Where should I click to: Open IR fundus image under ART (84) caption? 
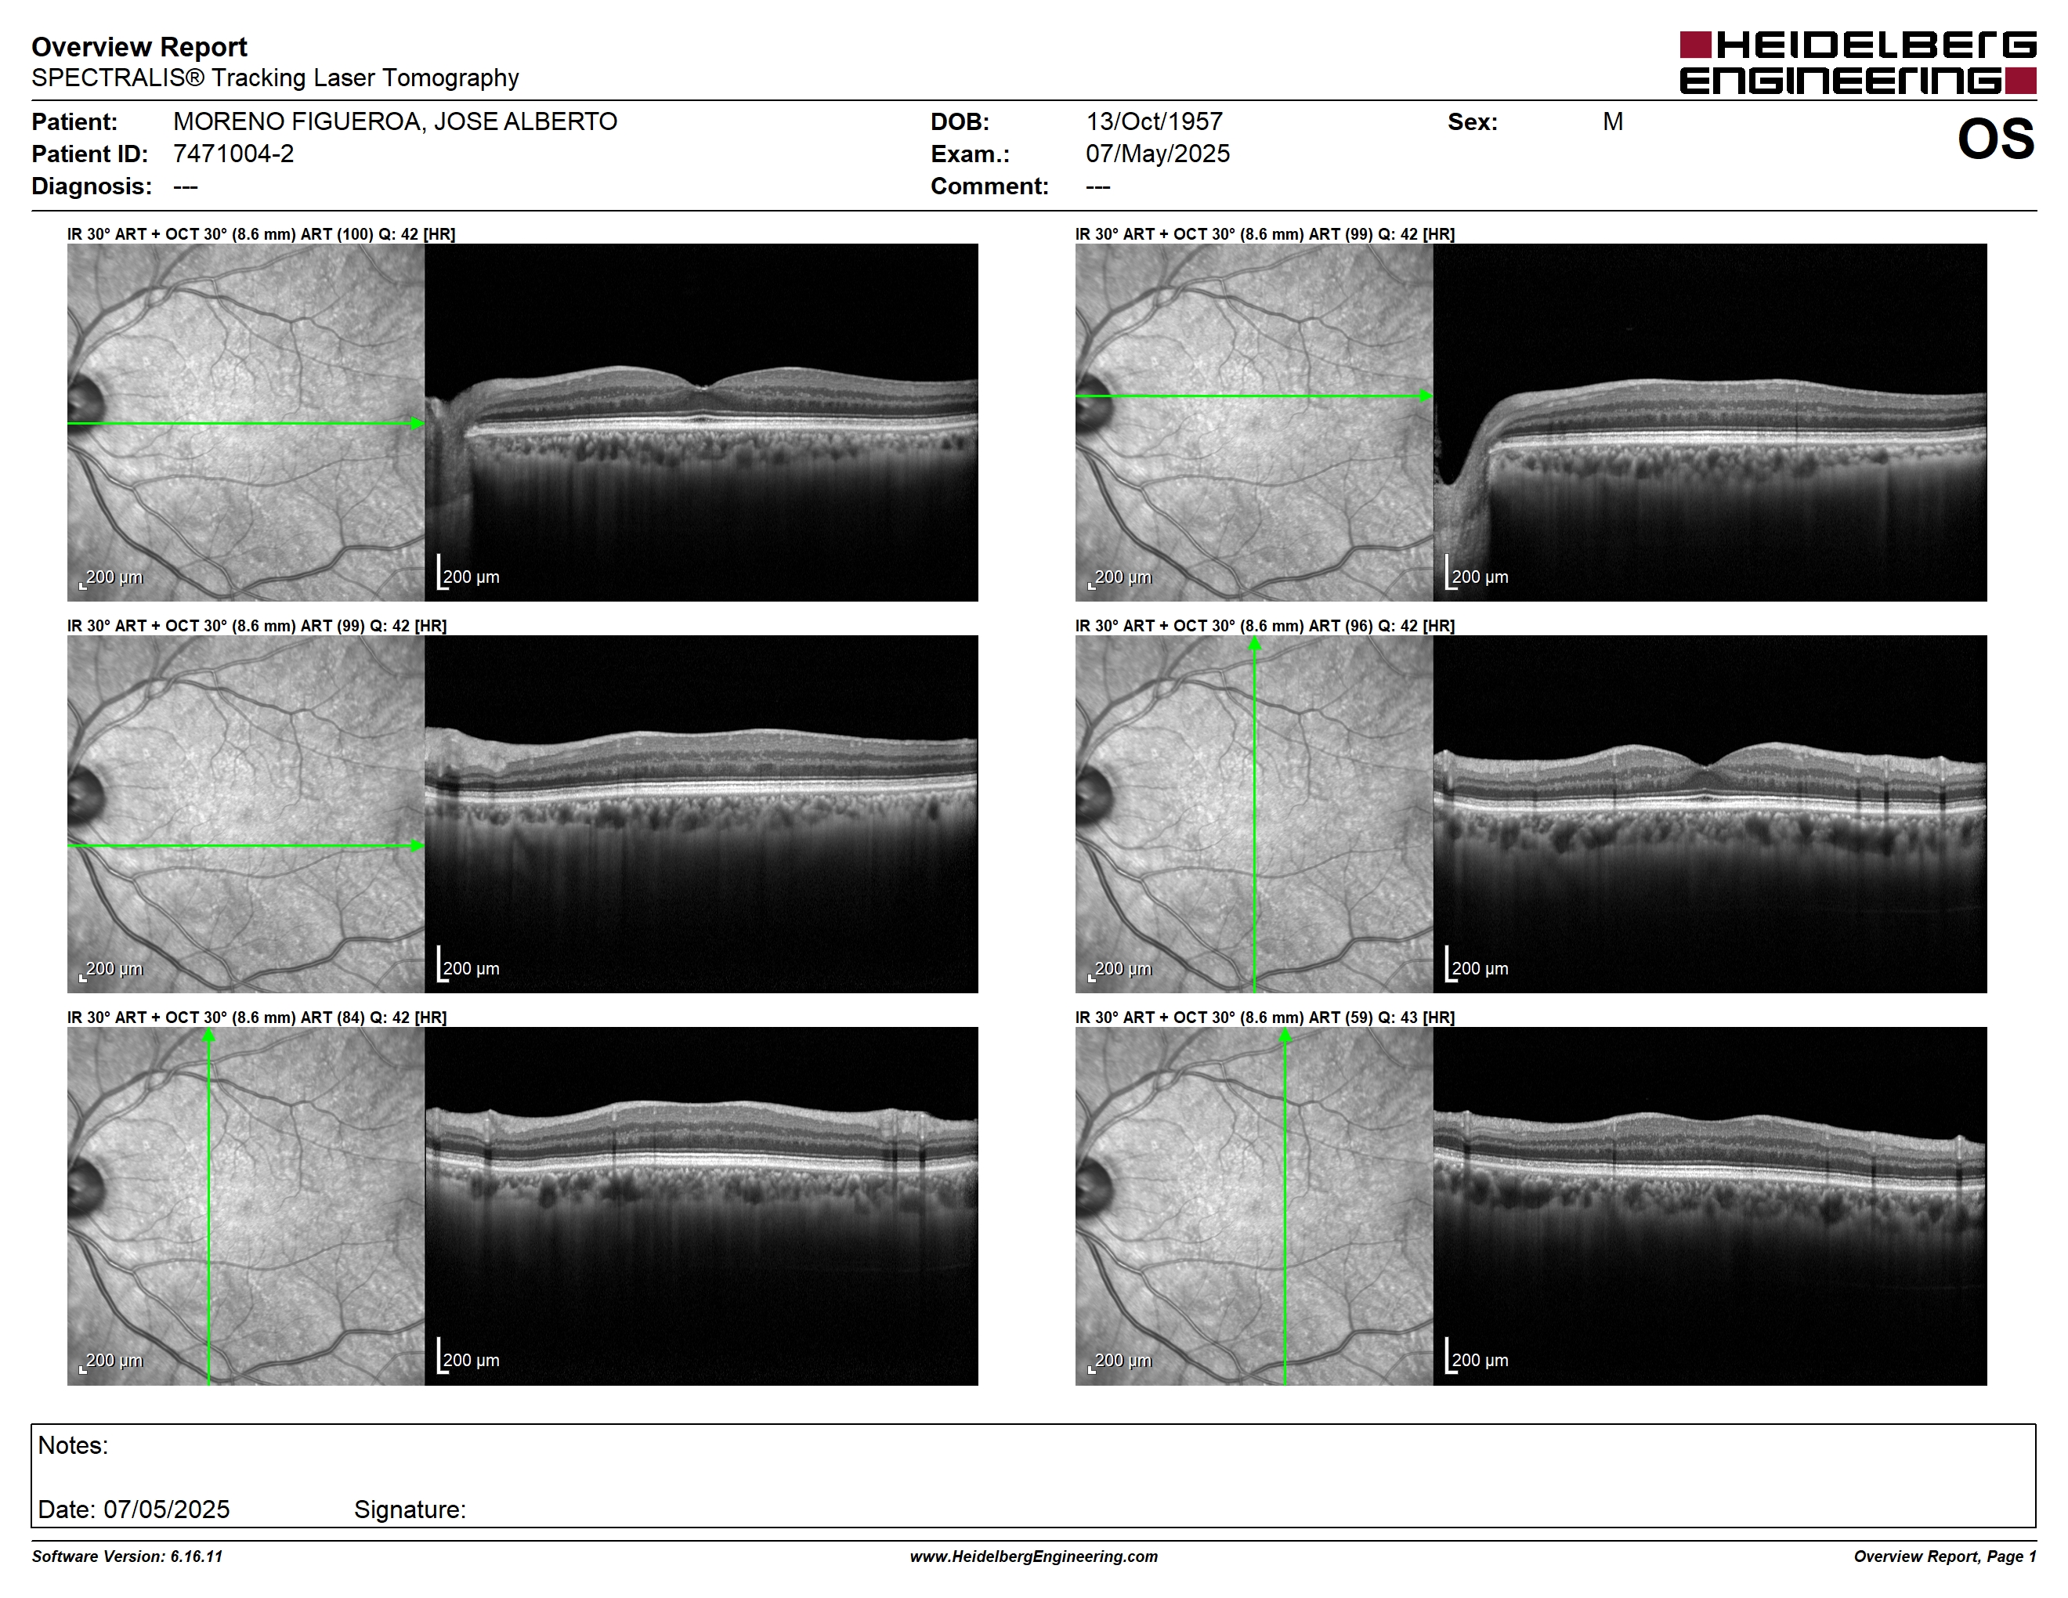(245, 1206)
